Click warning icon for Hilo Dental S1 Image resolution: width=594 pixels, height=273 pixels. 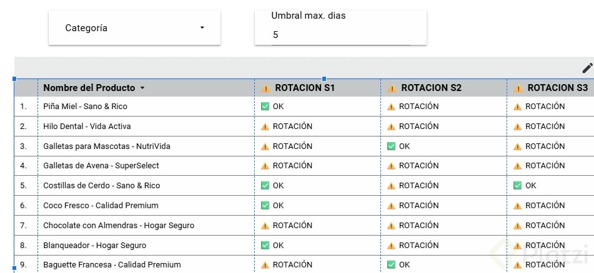[265, 127]
